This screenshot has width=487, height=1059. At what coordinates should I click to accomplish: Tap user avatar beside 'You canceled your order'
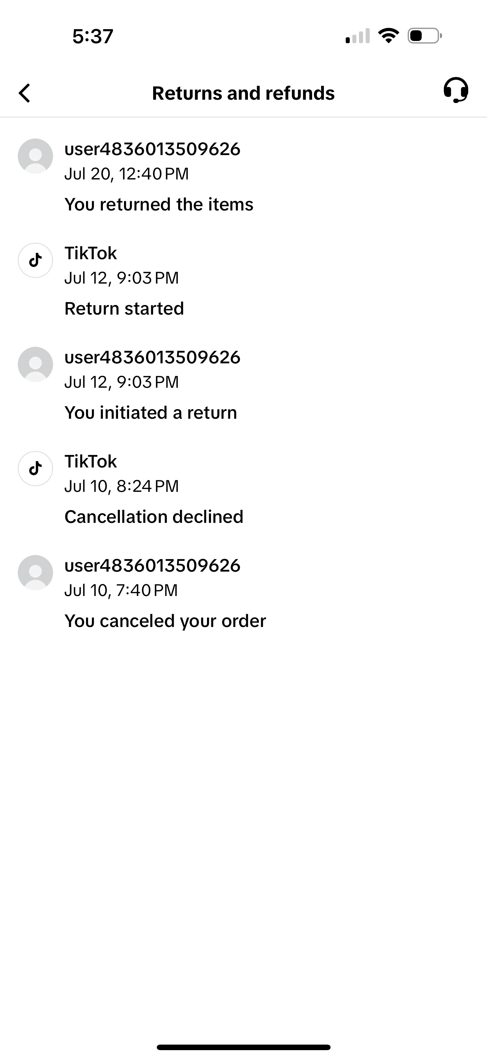pyautogui.click(x=35, y=573)
